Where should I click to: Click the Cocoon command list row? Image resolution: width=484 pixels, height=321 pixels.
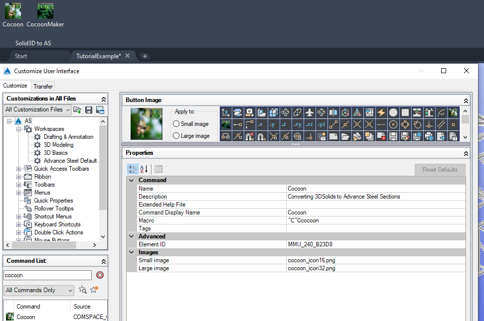point(56,317)
